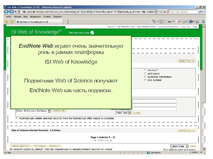Image resolution: width=213 pixels, height=159 pixels.
Task: Click the blue Help question mark icon
Action: [191, 21]
